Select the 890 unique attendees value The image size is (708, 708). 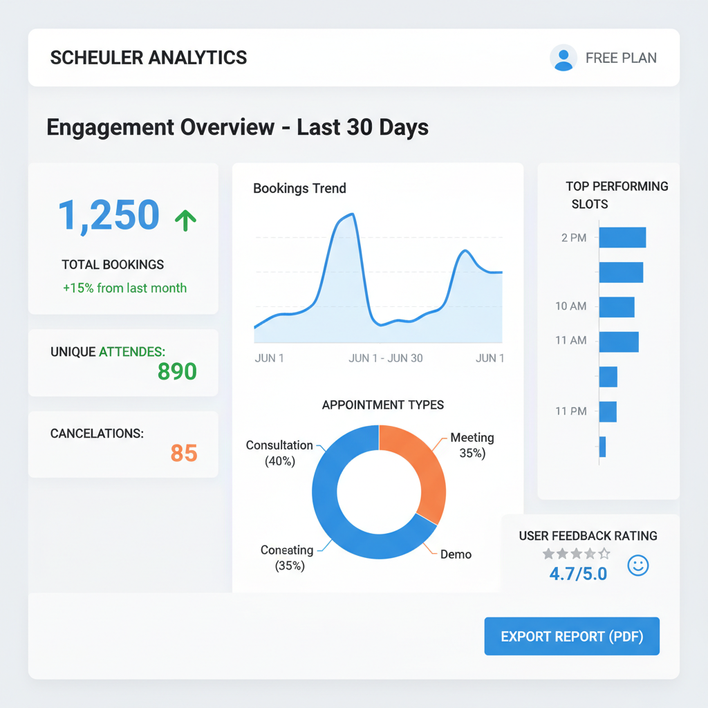(177, 371)
